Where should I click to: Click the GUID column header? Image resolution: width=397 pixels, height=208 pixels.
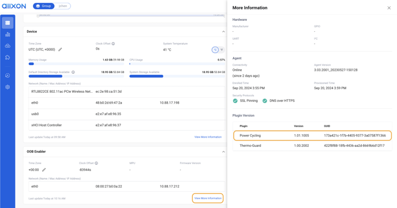pyautogui.click(x=327, y=126)
